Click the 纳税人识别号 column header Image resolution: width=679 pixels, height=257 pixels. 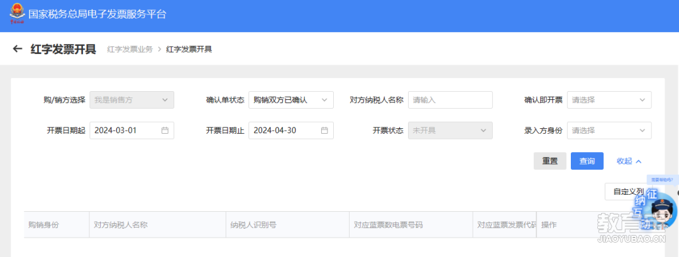287,224
